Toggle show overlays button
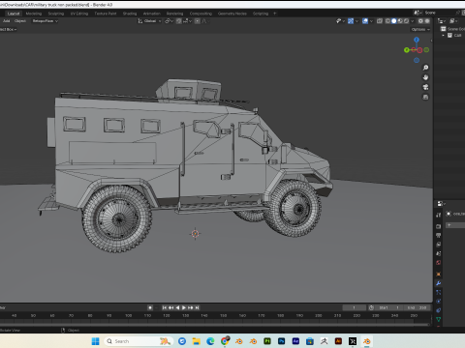The height and width of the screenshot is (348, 465). 365,21
